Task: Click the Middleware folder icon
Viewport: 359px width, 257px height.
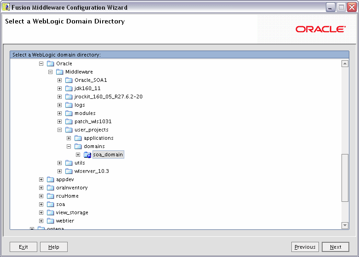Action: coord(59,72)
